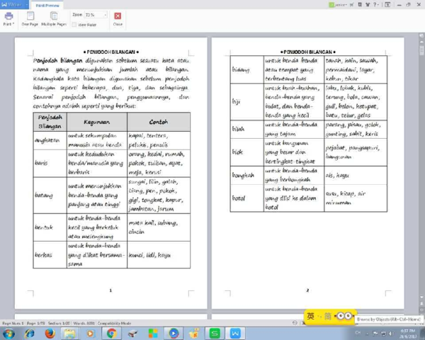This screenshot has height=340, width=425.
Task: Click Compatibility Mode in the status bar
Action: point(114,323)
